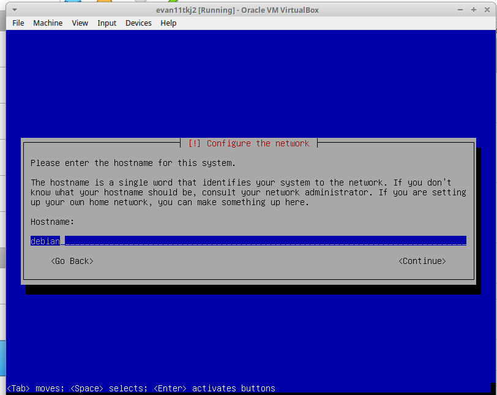Open the Input menu
497x395 pixels.
[x=107, y=23]
